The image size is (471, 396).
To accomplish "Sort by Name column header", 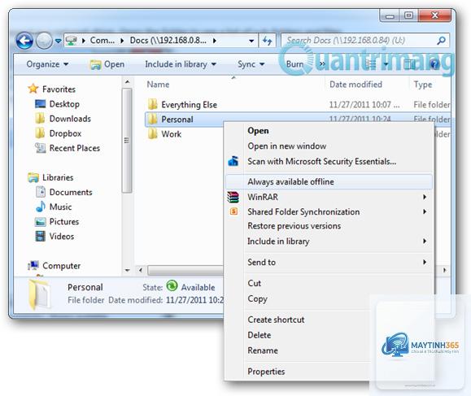I will [158, 85].
